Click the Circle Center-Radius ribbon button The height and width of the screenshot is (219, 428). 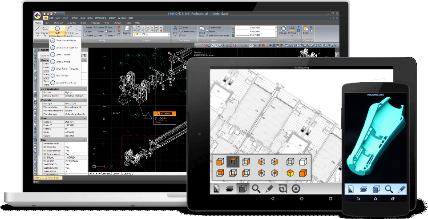[57, 31]
